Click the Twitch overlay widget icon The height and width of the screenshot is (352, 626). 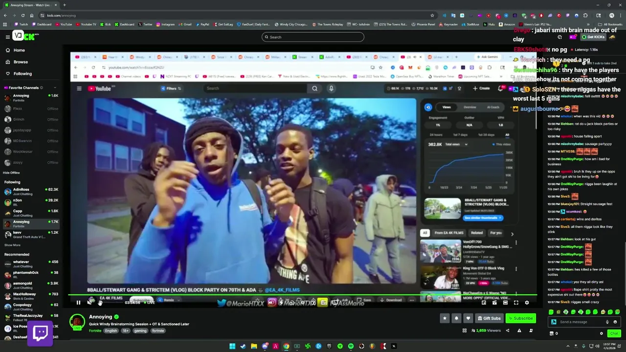(40, 333)
